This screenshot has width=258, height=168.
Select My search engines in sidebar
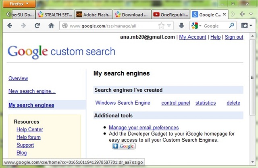click(31, 105)
